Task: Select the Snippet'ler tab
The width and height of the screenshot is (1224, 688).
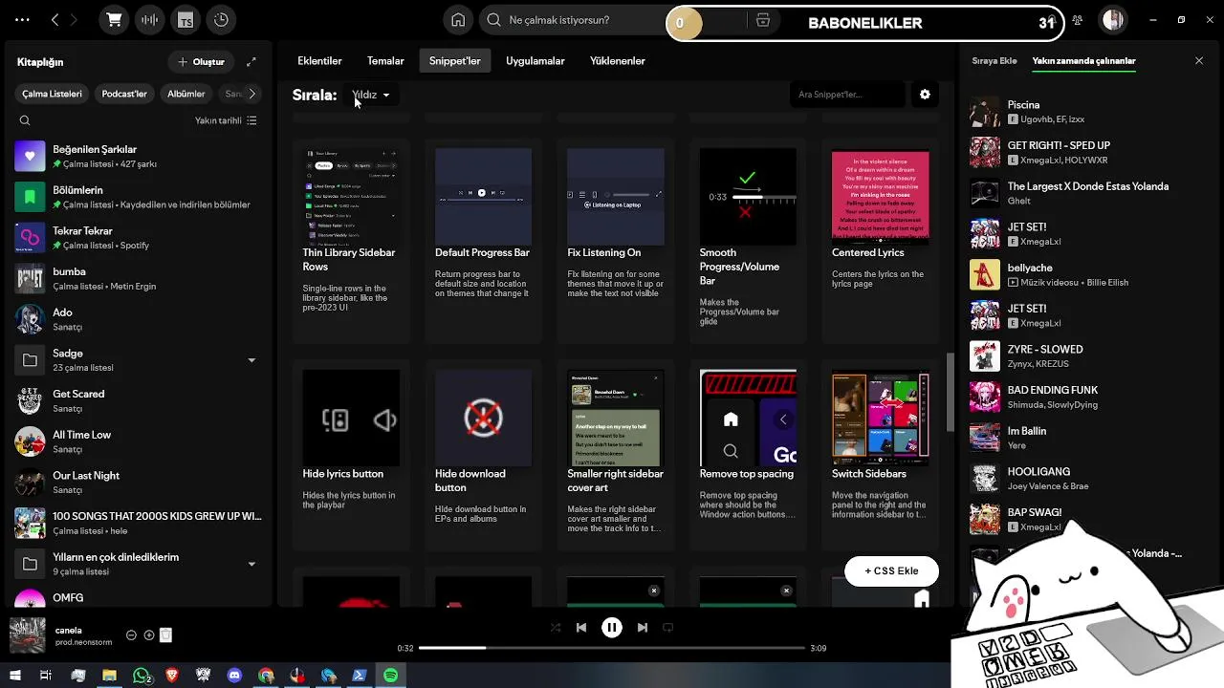Action: [x=455, y=61]
